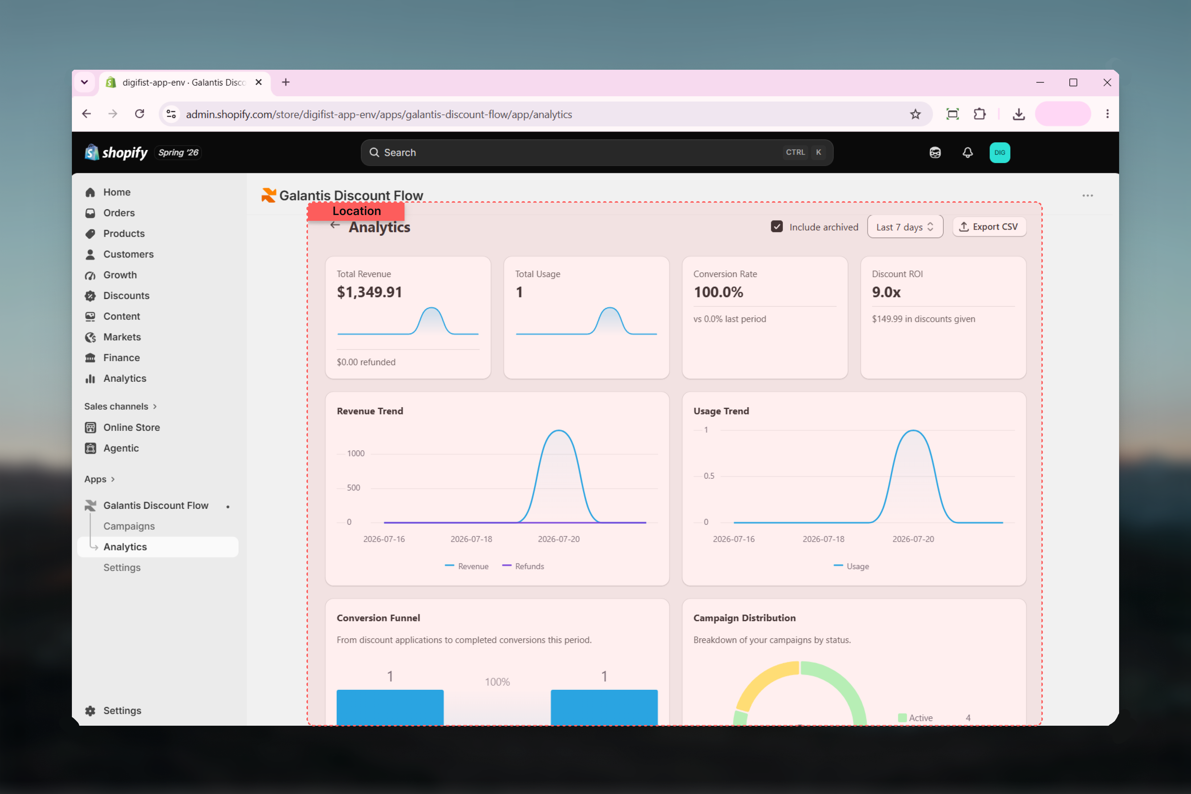Click the $1,349.91 total revenue value
The height and width of the screenshot is (794, 1191).
click(370, 292)
